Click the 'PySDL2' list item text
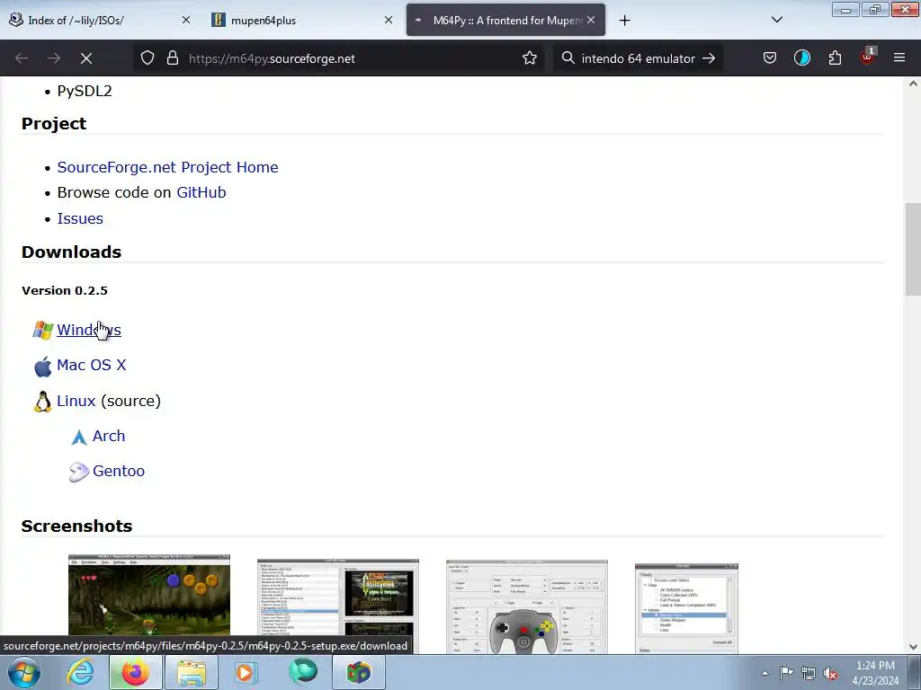 pyautogui.click(x=85, y=91)
